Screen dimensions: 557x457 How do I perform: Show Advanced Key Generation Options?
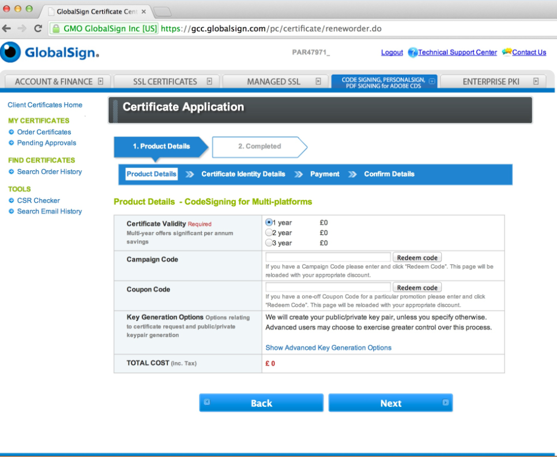pos(328,348)
